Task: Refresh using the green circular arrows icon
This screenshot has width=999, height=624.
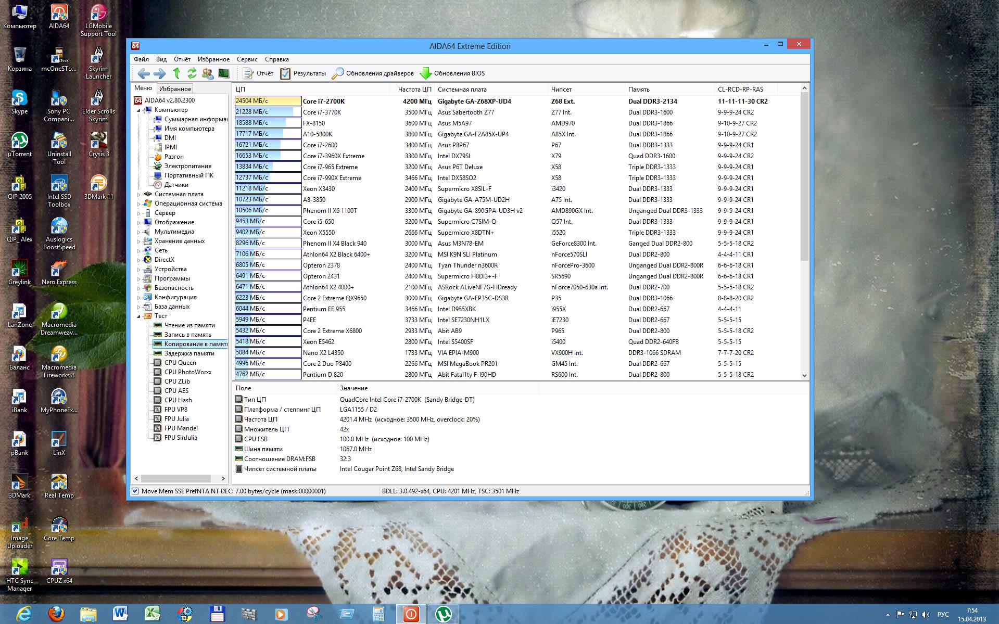Action: pyautogui.click(x=192, y=73)
